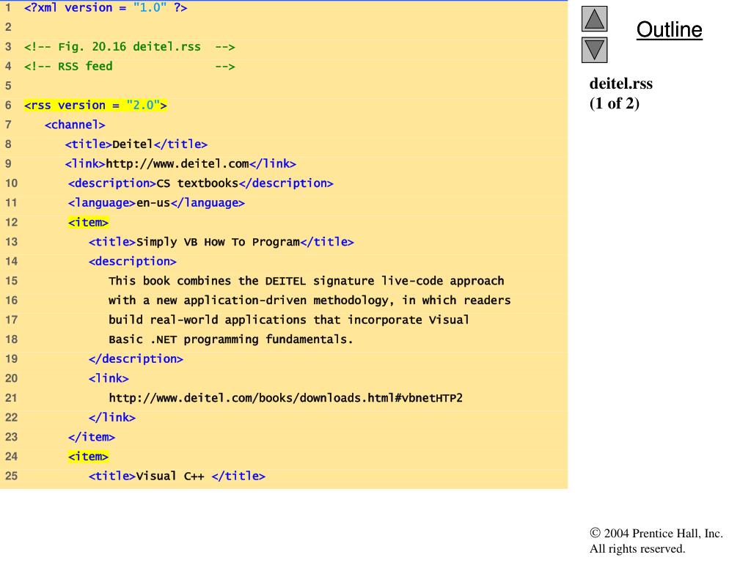Screen dimensions: 751x563
Task: Click the Deitel title line
Action: (x=136, y=144)
